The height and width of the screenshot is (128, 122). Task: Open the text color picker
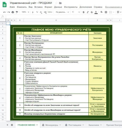pyautogui.click(x=96, y=12)
